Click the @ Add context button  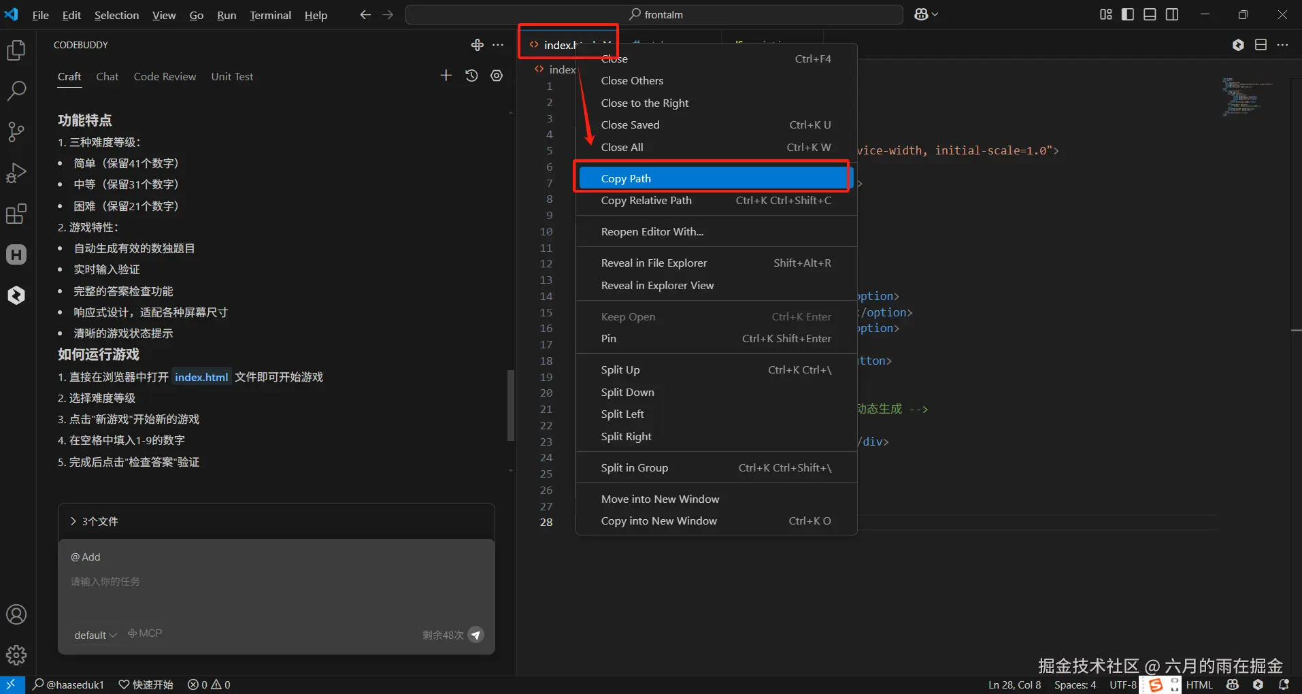click(x=86, y=557)
